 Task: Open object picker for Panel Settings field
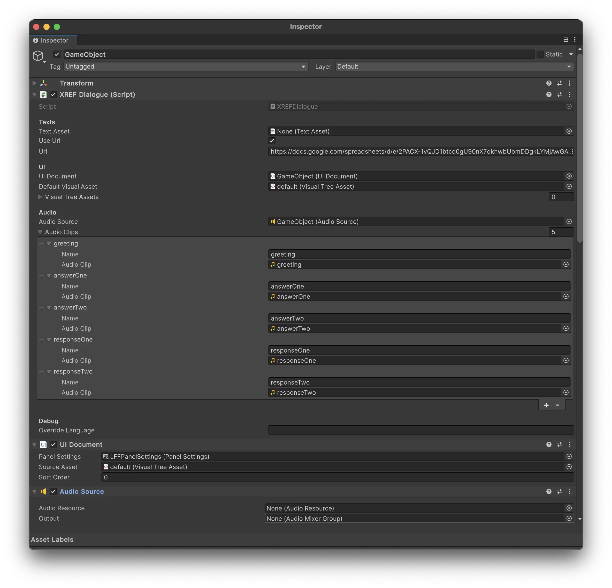(569, 456)
